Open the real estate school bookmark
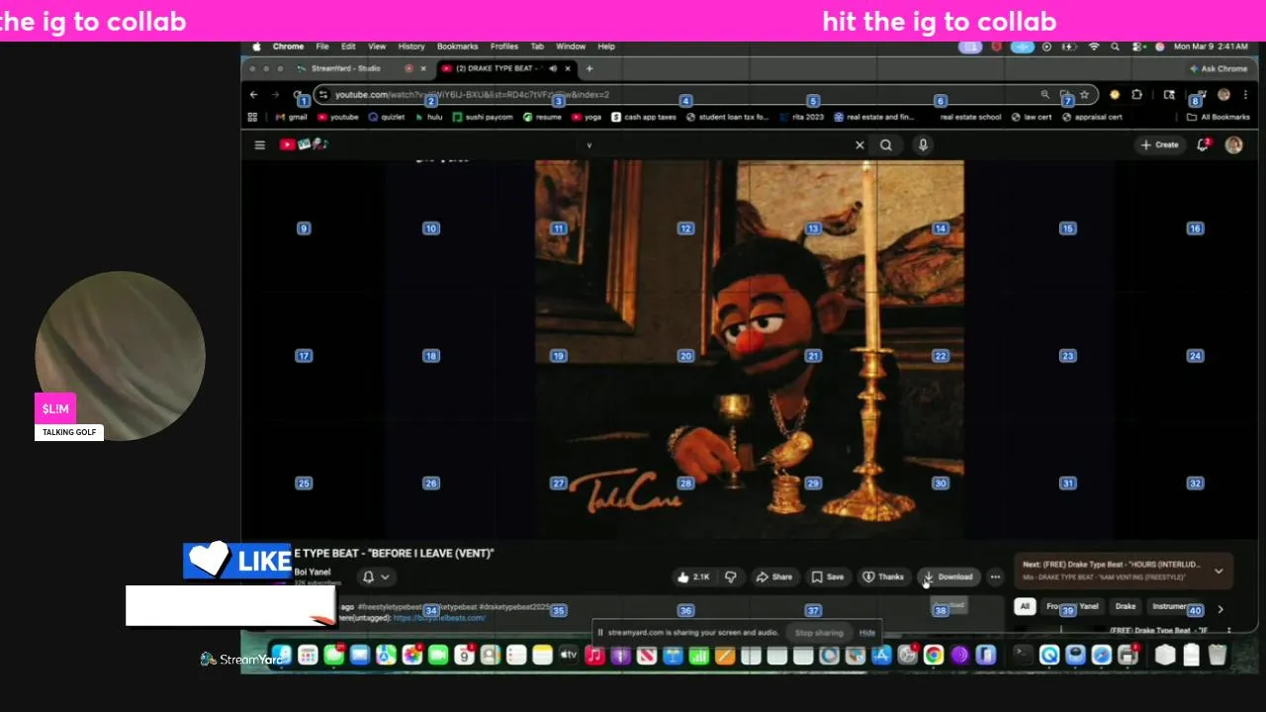The width and height of the screenshot is (1266, 712). pyautogui.click(x=970, y=117)
